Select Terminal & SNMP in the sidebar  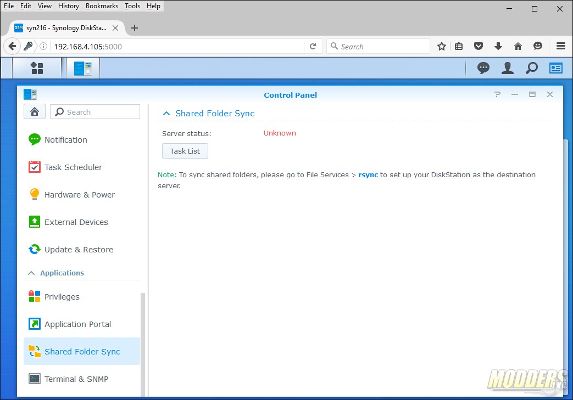82,379
